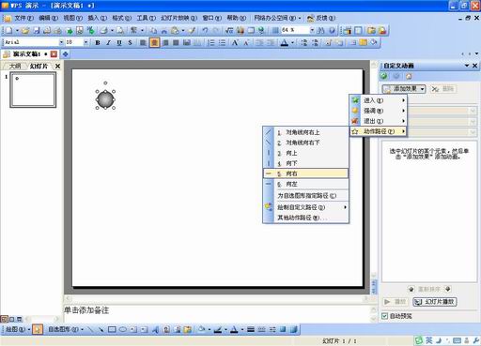Screen dimensions: 481x346
Task: Toggle the 自动预览 checkbox
Action: point(384,316)
